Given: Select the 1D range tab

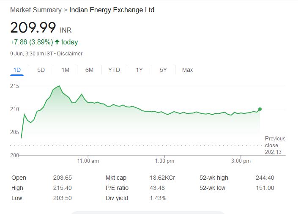Looking at the screenshot, I should (x=17, y=70).
